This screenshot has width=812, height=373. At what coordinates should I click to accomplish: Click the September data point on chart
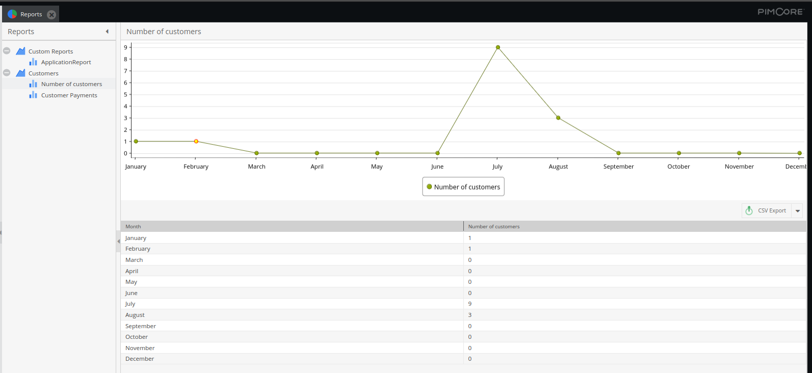click(618, 153)
